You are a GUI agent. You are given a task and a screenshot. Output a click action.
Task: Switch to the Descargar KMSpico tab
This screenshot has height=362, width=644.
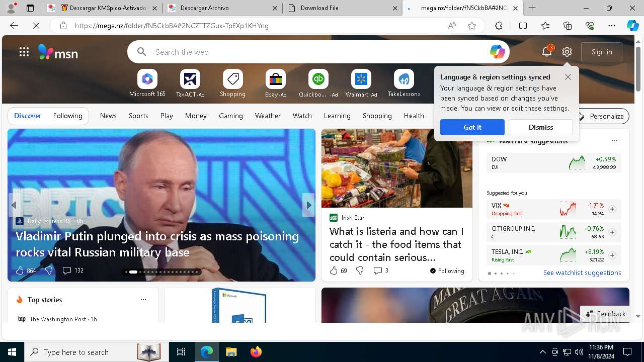(x=103, y=8)
